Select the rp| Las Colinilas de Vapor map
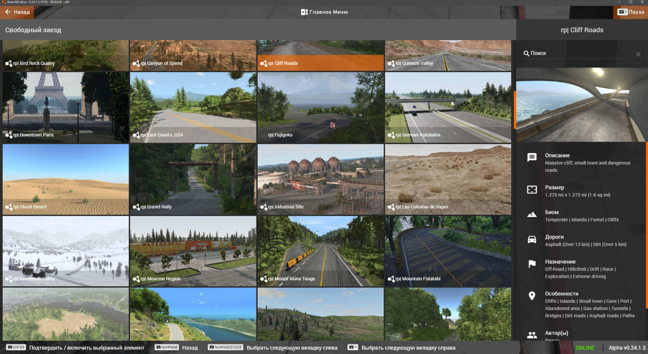Viewport: 648px width, 354px height. click(x=448, y=179)
